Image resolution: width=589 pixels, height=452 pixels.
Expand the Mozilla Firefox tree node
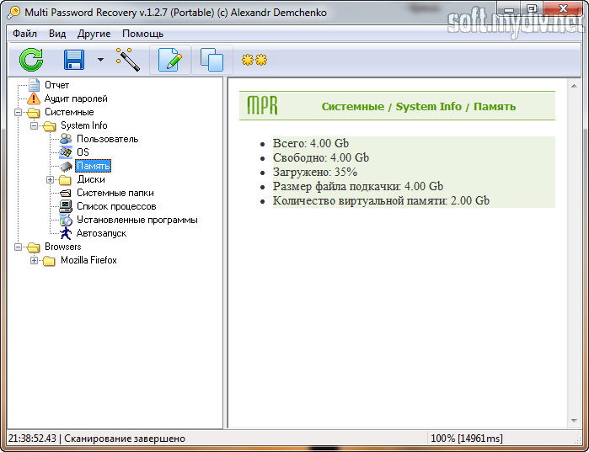coord(35,260)
